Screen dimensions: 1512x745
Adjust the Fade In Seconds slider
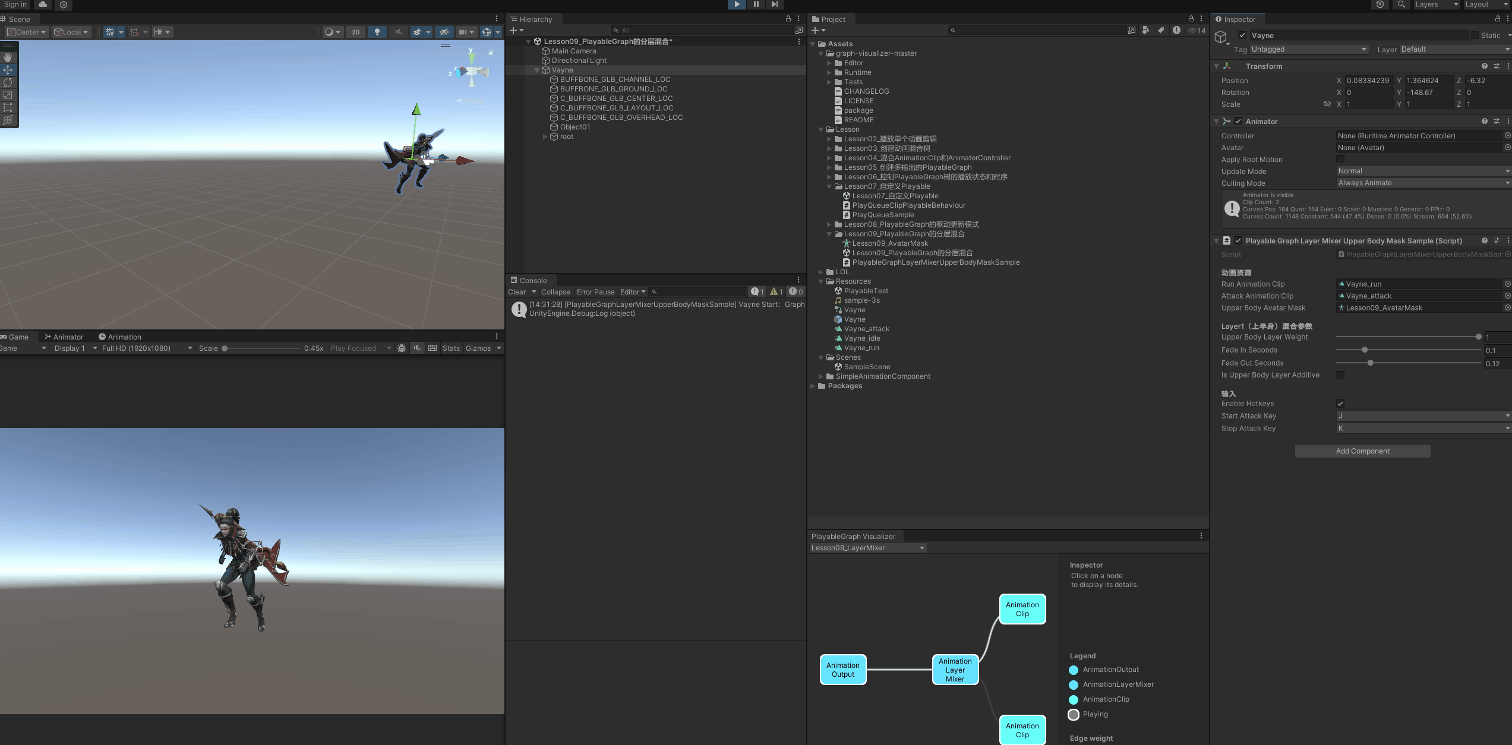[x=1365, y=350]
